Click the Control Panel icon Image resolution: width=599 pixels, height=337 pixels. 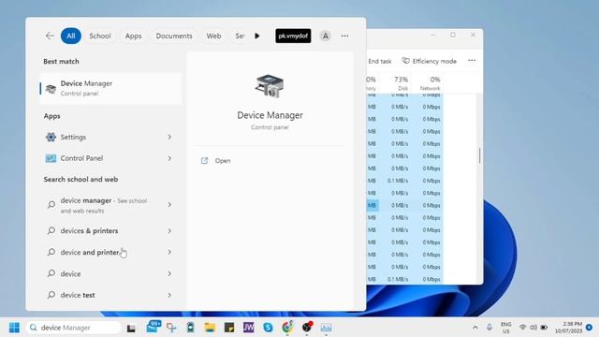(51, 158)
